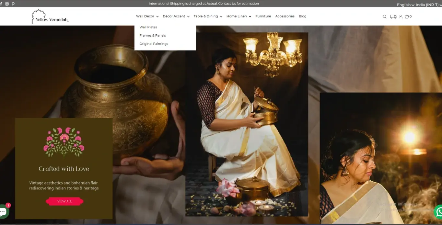This screenshot has width=442, height=225.
Task: Open the shopping cart icon
Action: click(x=408, y=17)
